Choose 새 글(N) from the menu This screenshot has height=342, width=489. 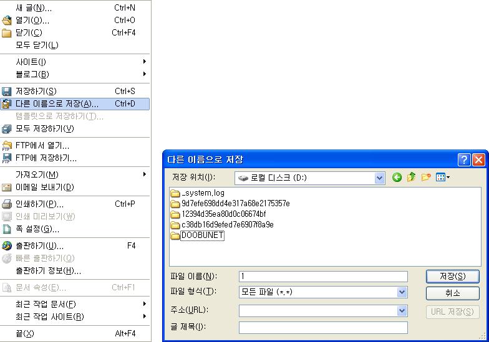[x=75, y=7]
